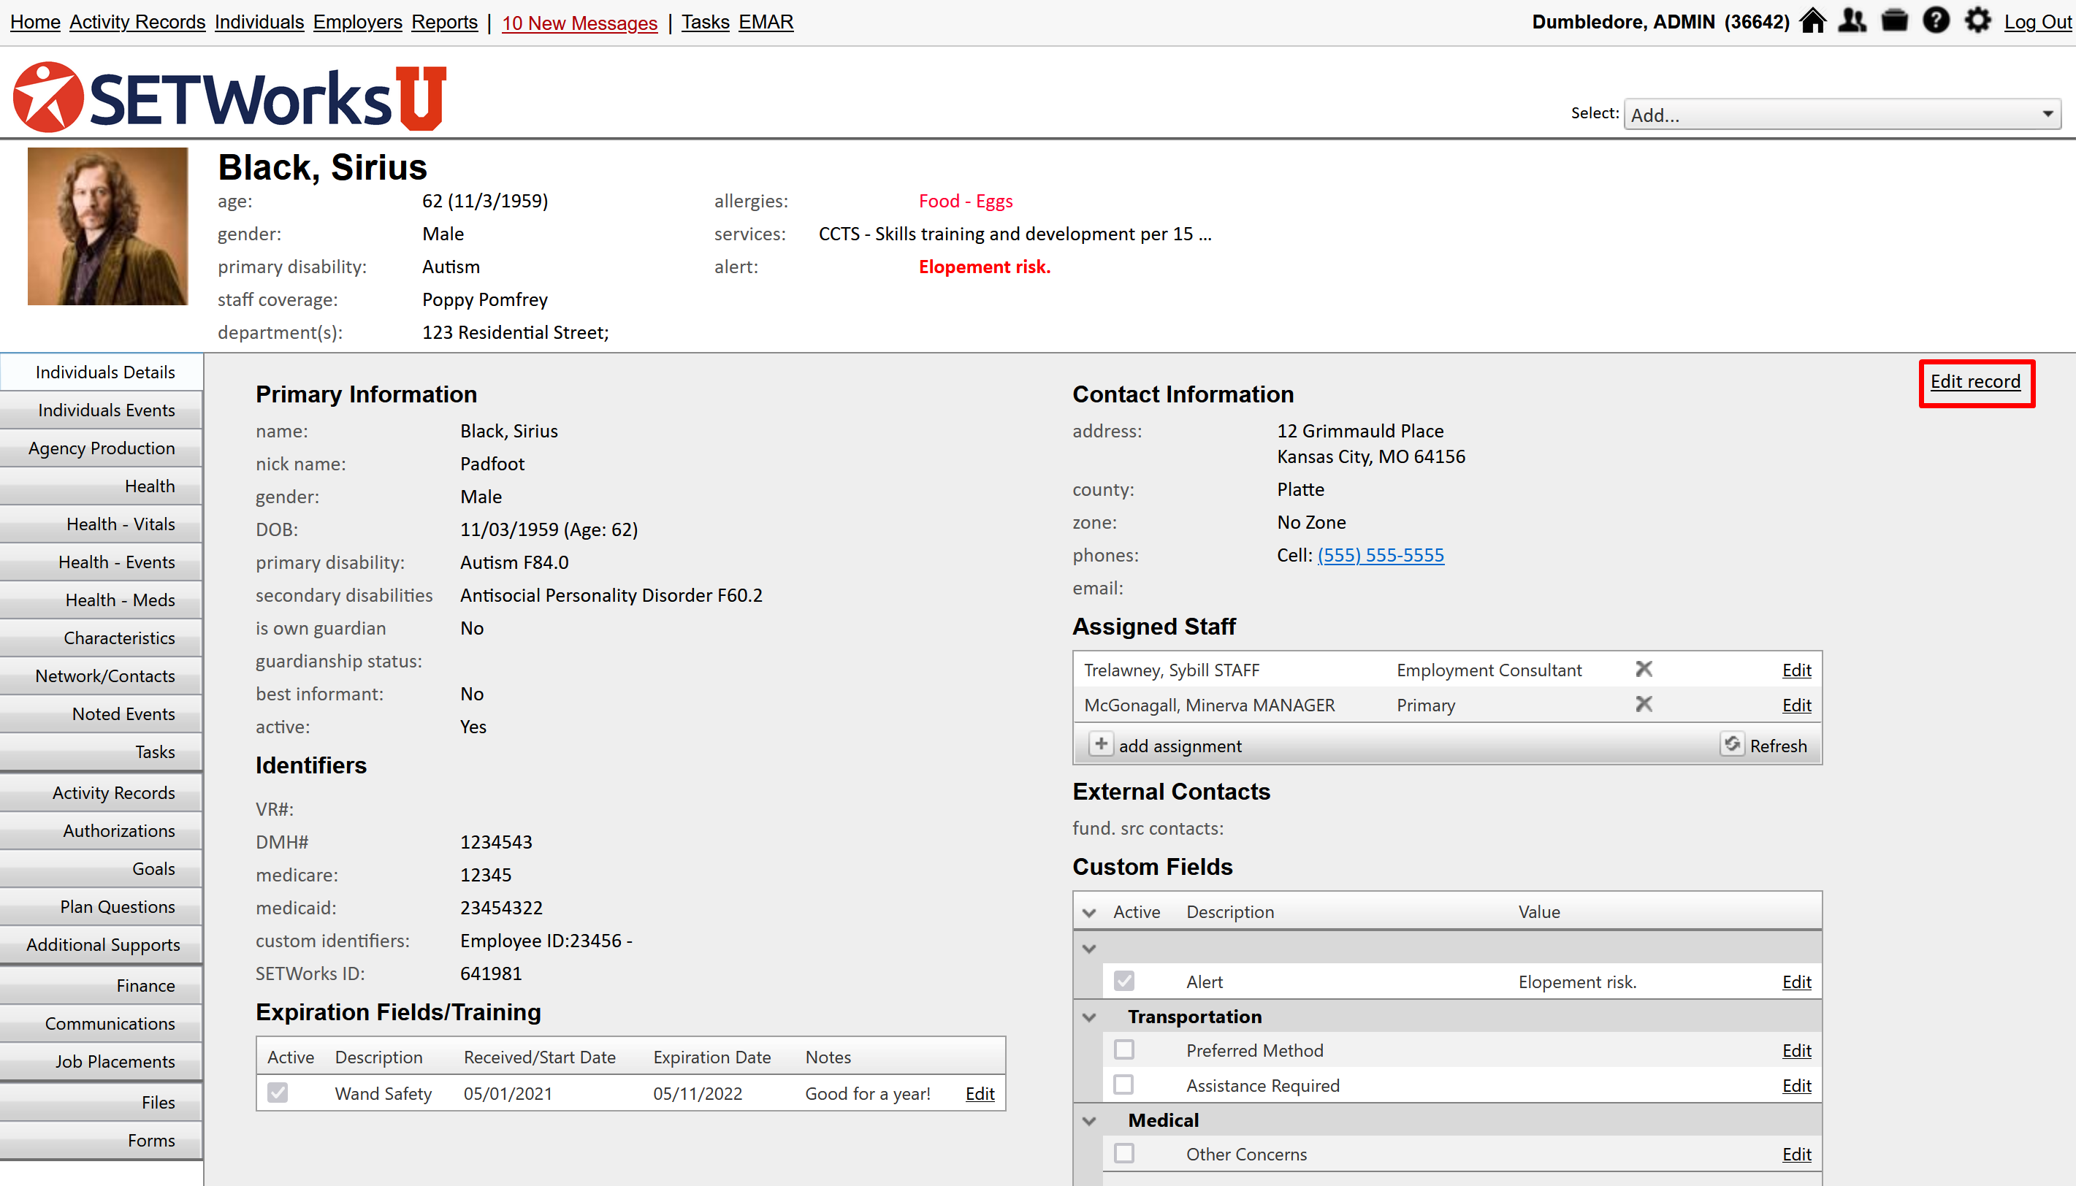Click the Refresh icon in Assigned Staff

[1731, 744]
